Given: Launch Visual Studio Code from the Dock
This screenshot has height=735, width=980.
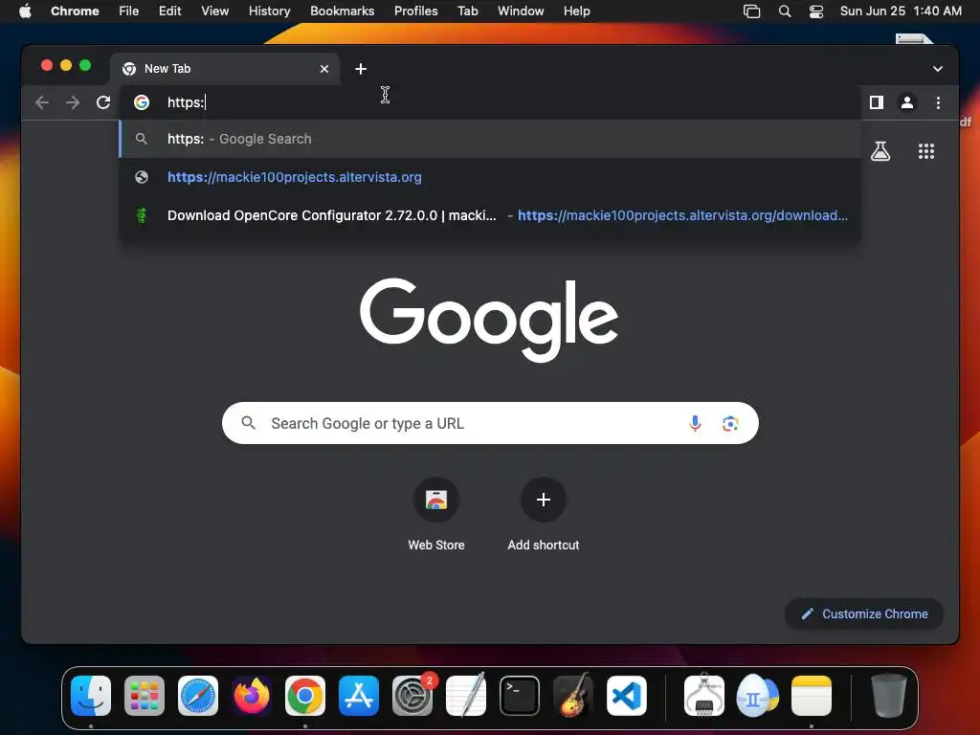Looking at the screenshot, I should tap(627, 696).
